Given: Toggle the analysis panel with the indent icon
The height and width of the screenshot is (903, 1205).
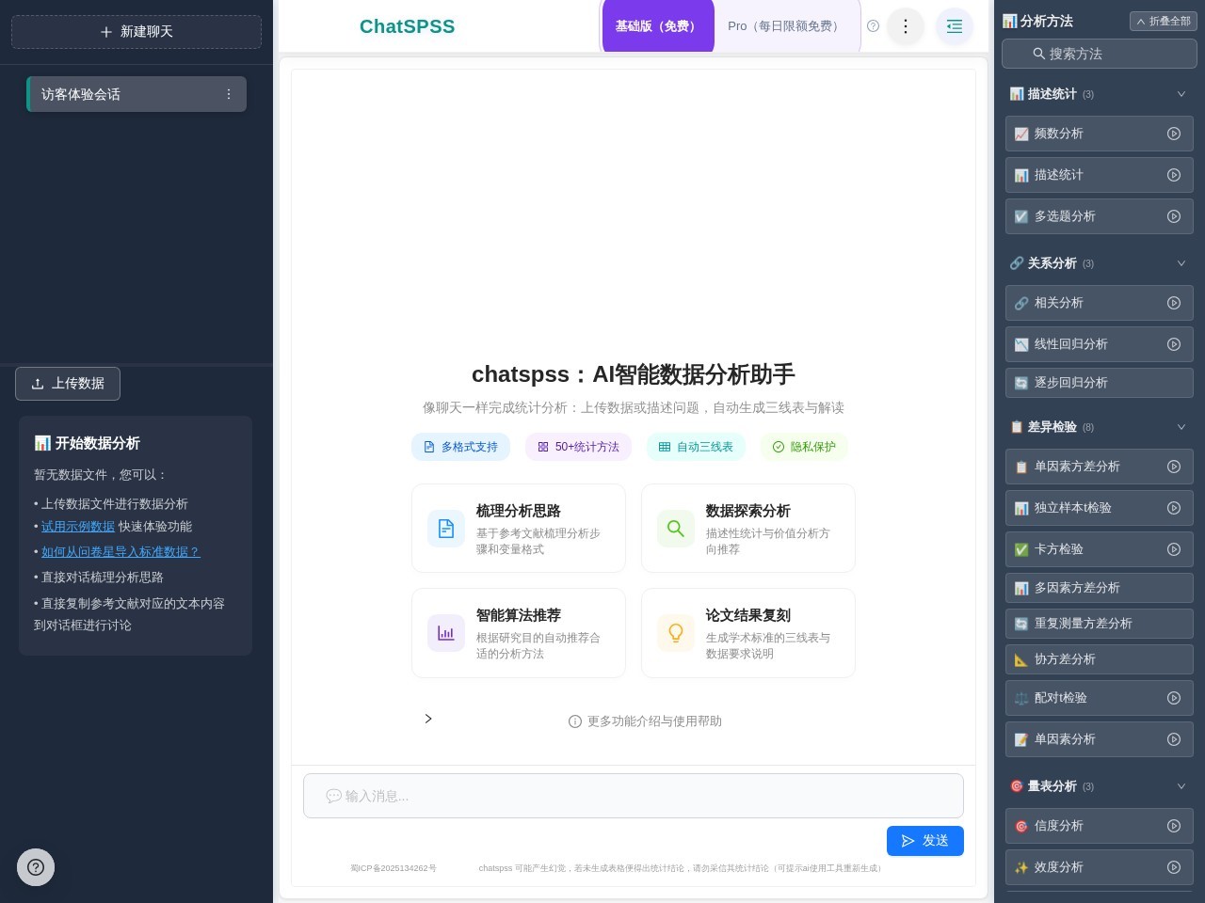Looking at the screenshot, I should pos(955,26).
